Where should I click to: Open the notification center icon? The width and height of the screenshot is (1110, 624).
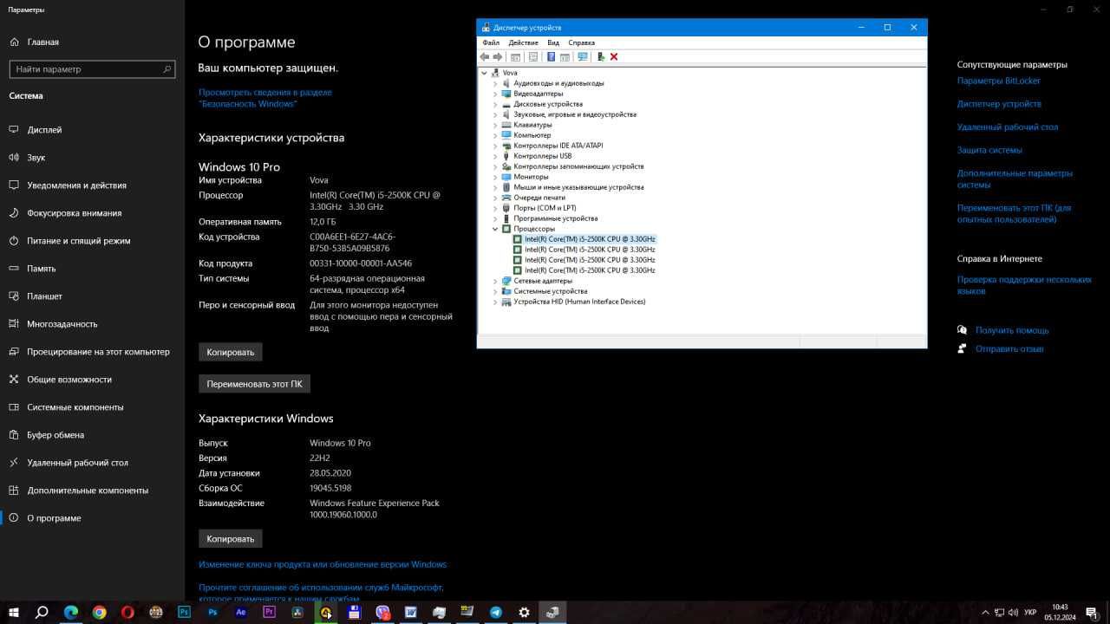click(1092, 613)
